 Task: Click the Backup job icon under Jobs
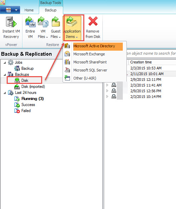click(17, 68)
